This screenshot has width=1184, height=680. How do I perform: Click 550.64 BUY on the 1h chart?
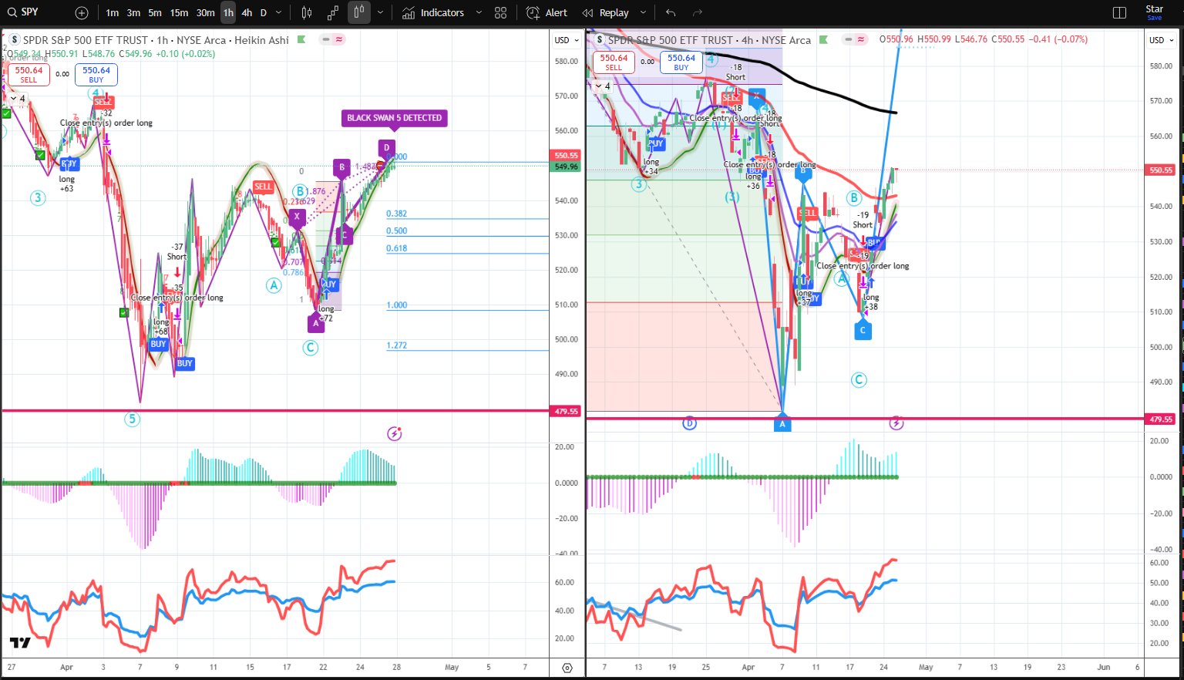[x=96, y=74]
